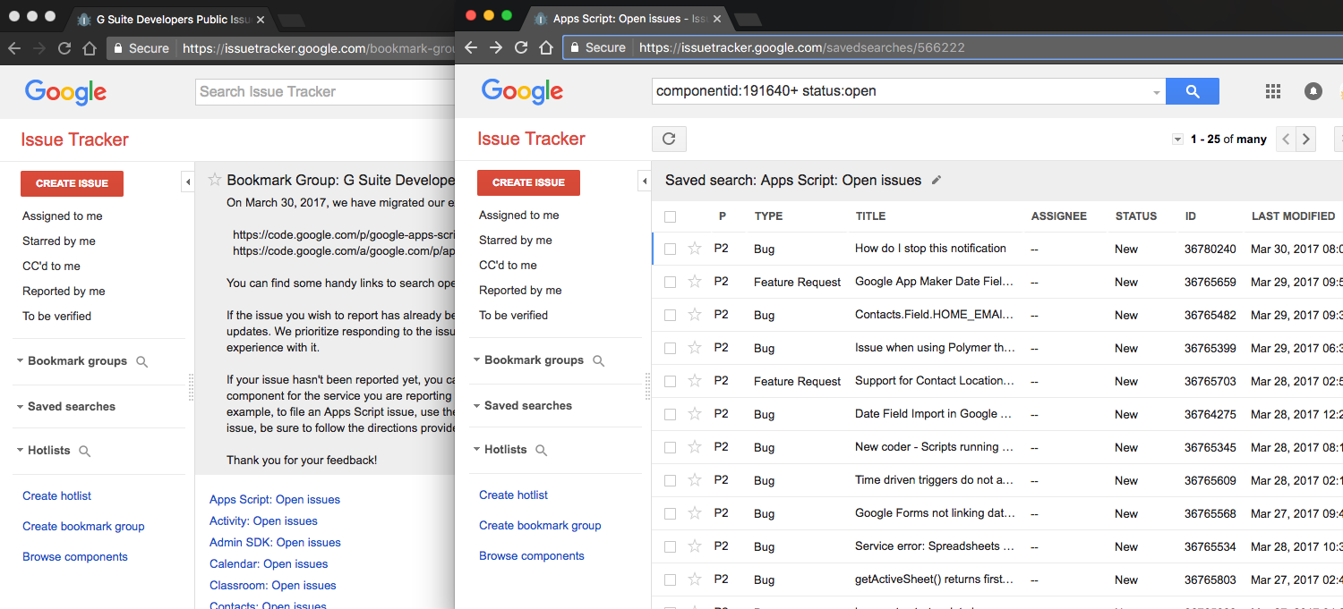Star issue 36765703

tap(695, 381)
